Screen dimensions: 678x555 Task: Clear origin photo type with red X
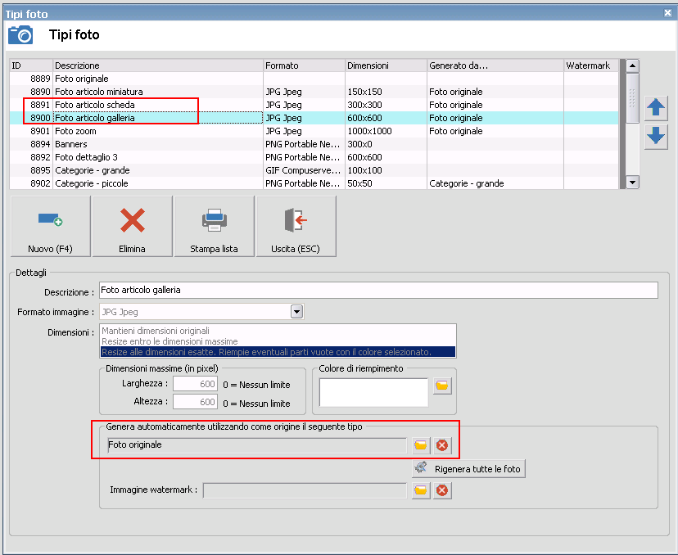(442, 445)
